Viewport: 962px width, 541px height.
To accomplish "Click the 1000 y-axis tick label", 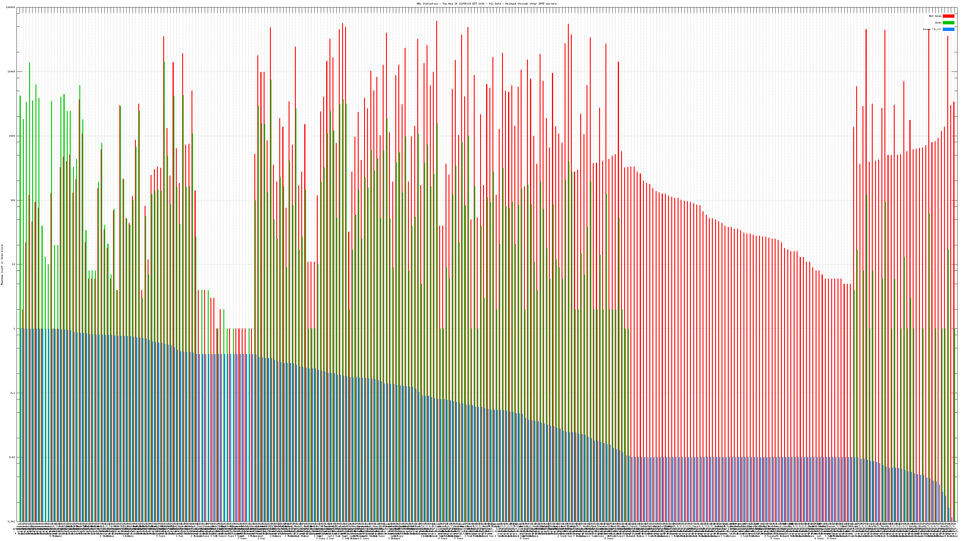I will [12, 136].
